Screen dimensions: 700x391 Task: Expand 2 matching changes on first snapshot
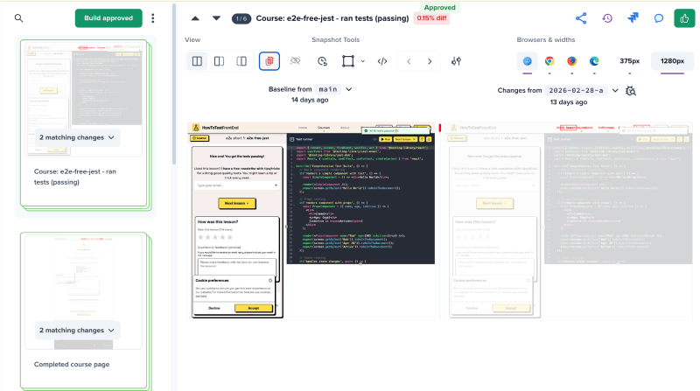pyautogui.click(x=77, y=137)
